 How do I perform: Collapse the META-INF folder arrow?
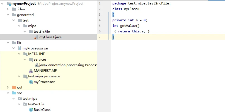click(19, 54)
